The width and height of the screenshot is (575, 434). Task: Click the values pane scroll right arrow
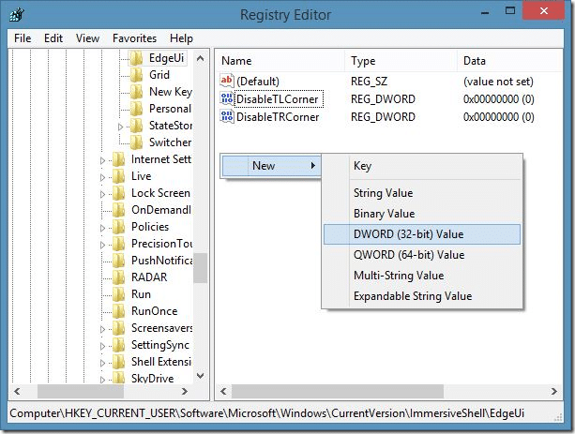click(x=554, y=392)
